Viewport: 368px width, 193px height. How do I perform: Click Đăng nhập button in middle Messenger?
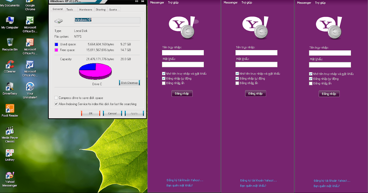coord(256,93)
